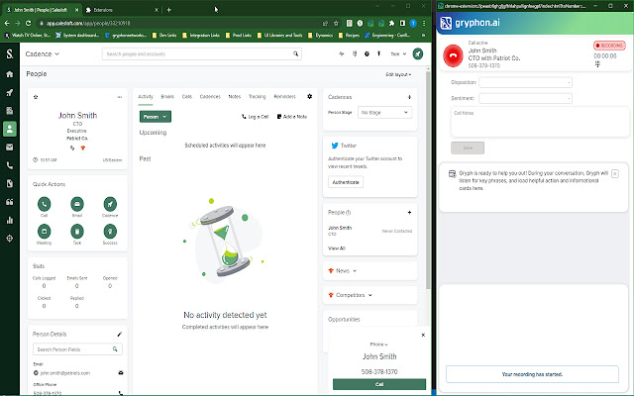Open Calls phone icon in sidebar
This screenshot has width=634, height=396.
tap(10, 165)
